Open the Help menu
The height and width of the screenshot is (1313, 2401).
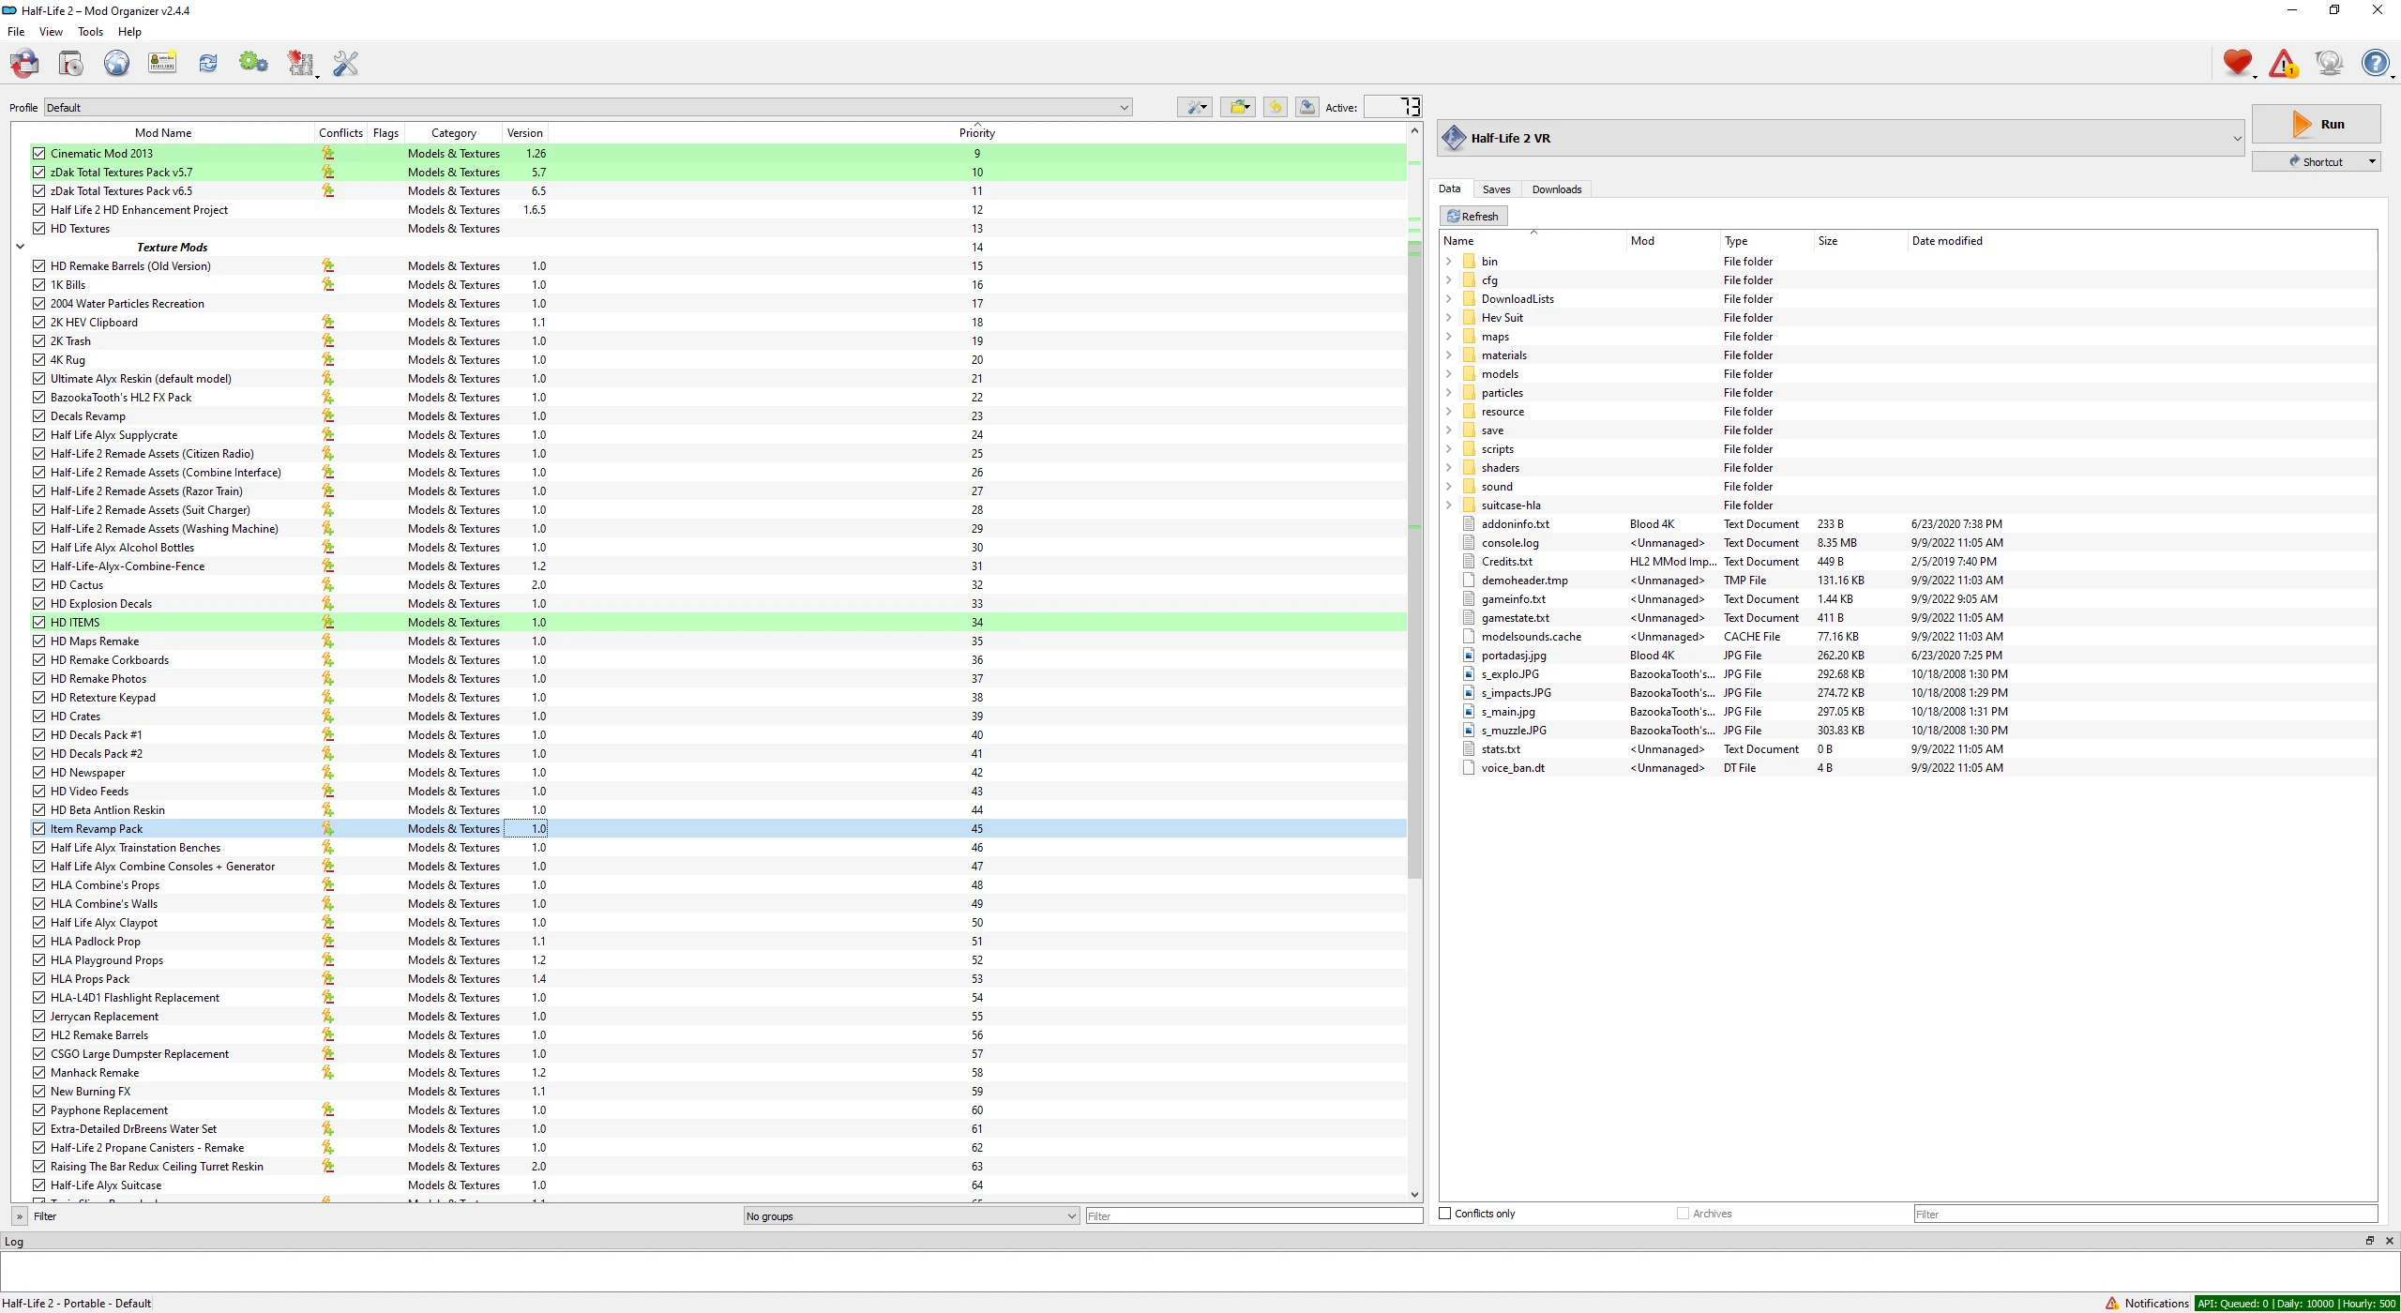[129, 32]
